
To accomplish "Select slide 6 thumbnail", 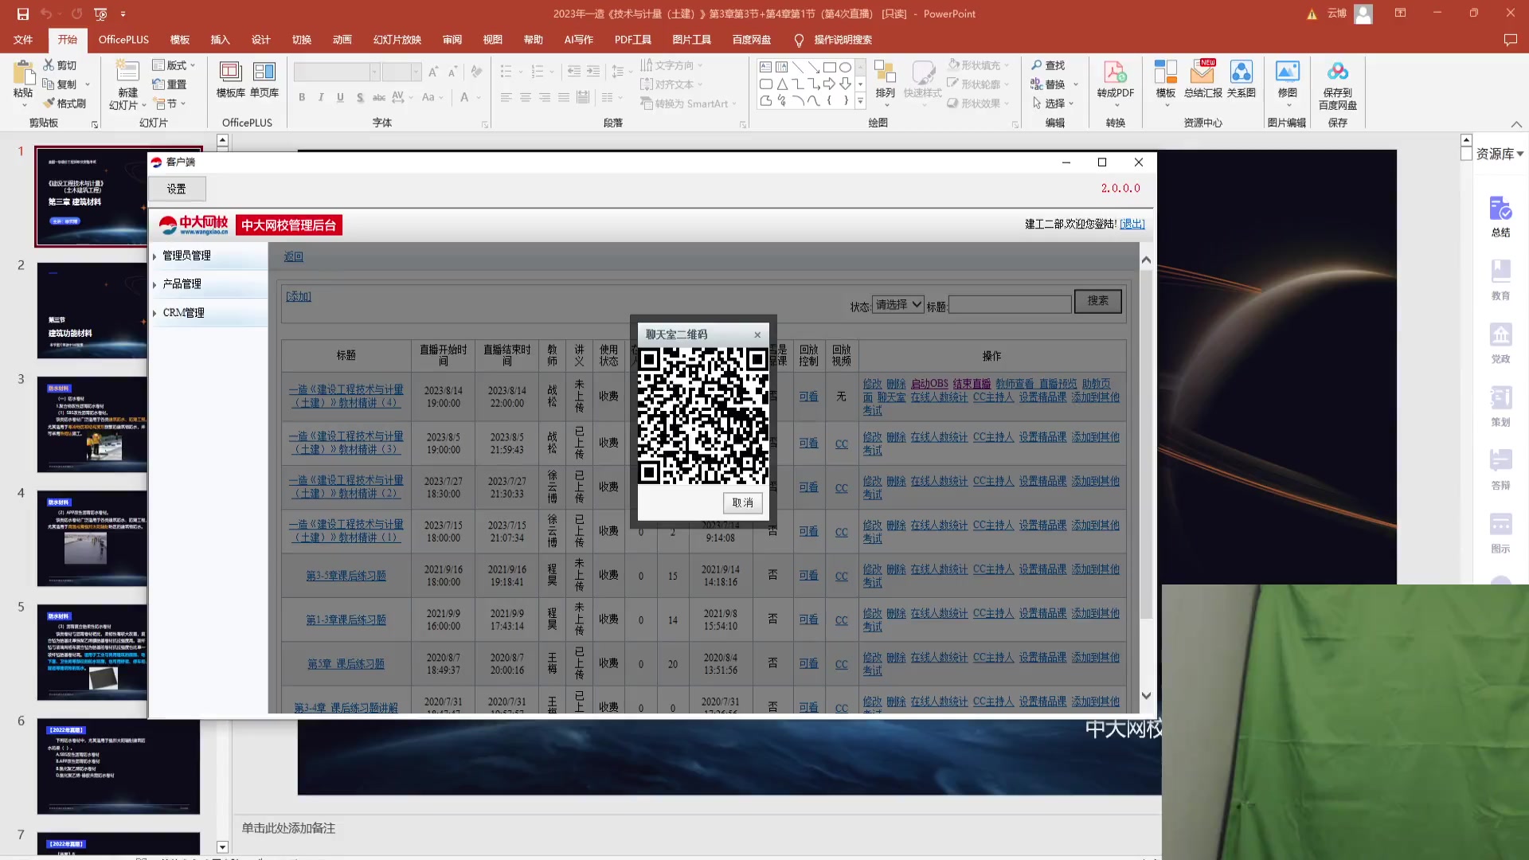I will [x=118, y=766].
